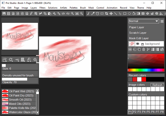This screenshot has height=116, width=166.
Task: Switch to custom palette P3
Action: coord(140,112)
